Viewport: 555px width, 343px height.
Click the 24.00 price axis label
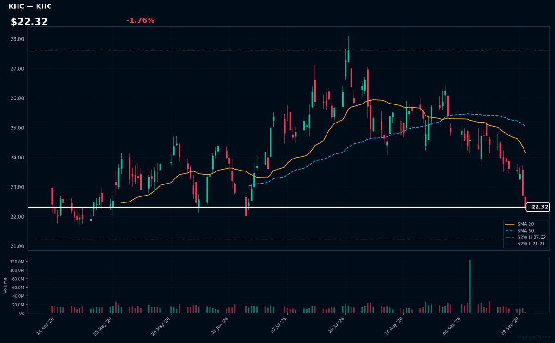click(17, 158)
